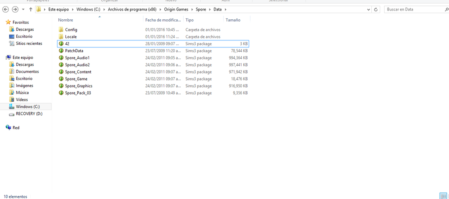Click the Data segment in the breadcrumb
This screenshot has width=449, height=199.
pyautogui.click(x=217, y=10)
